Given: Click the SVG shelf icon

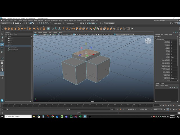Looking at the screenshot, I should tap(44, 29).
